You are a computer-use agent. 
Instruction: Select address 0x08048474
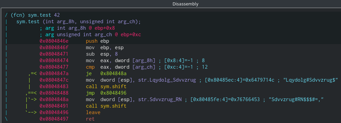(x=54, y=60)
